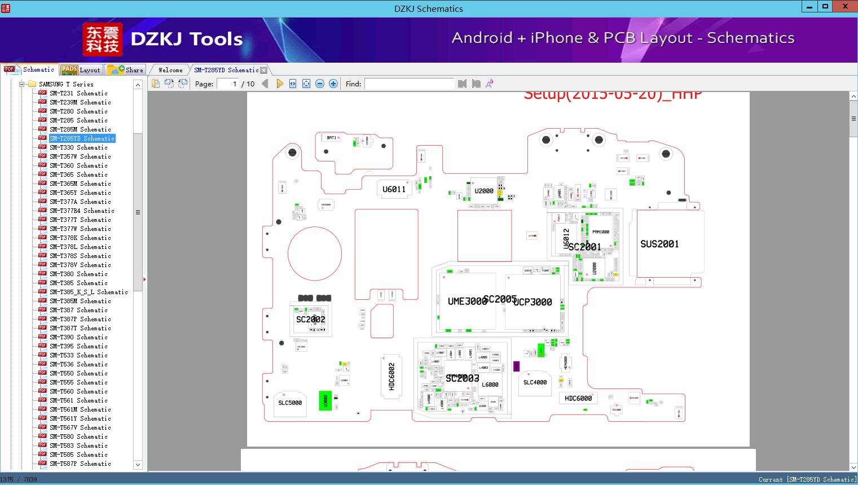
Task: Click the schematic viewer scroll-up arrow
Action: click(853, 97)
